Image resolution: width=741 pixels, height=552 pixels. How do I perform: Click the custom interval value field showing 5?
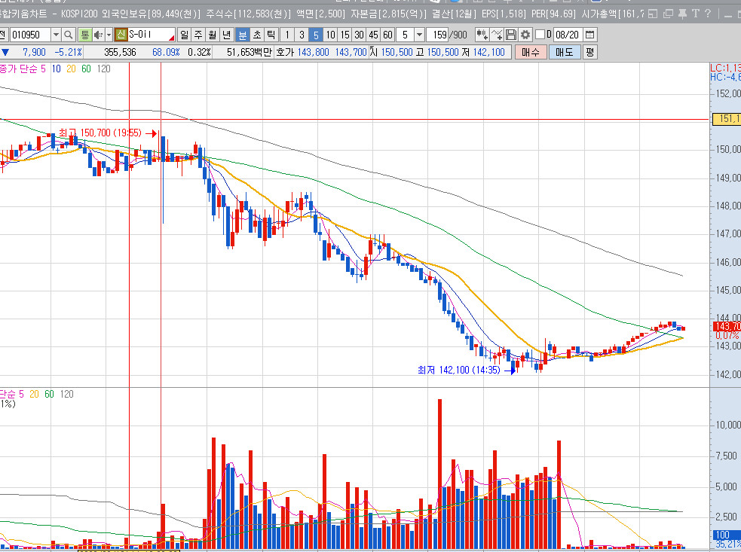tap(405, 35)
